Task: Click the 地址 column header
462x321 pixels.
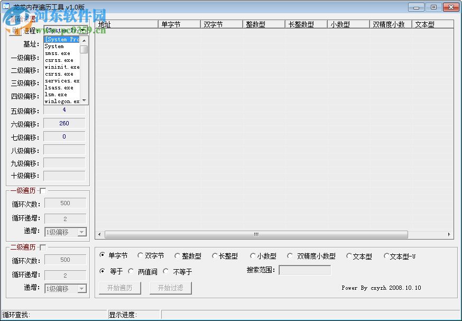Action: pos(126,23)
